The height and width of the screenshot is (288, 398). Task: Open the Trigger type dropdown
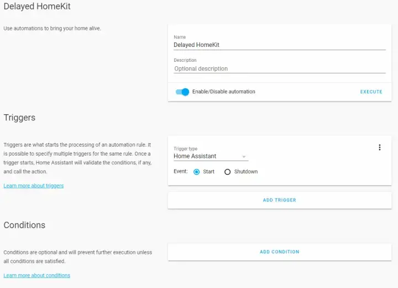(211, 156)
